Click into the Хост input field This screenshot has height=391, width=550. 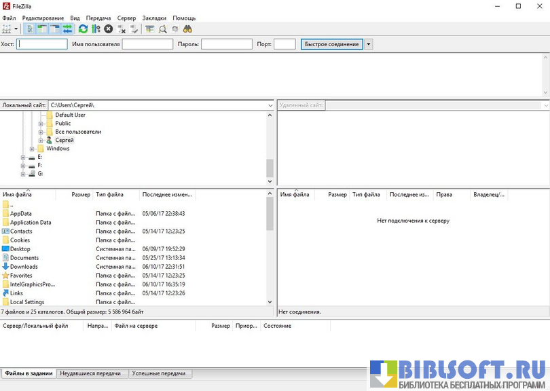point(42,44)
